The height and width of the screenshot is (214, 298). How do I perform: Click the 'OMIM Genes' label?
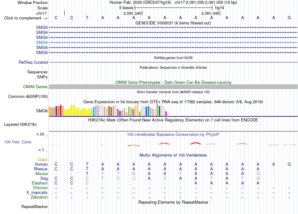[35, 87]
